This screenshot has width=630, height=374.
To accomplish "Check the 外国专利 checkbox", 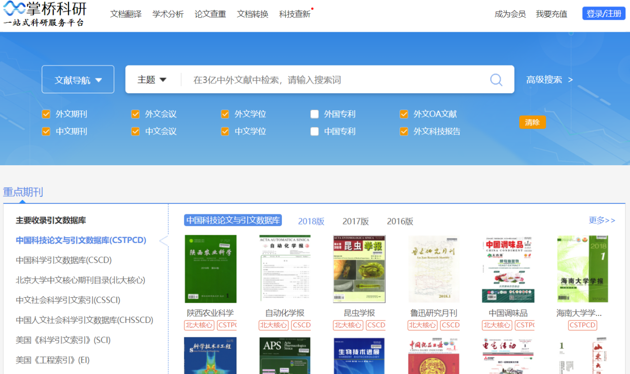I will tap(314, 114).
